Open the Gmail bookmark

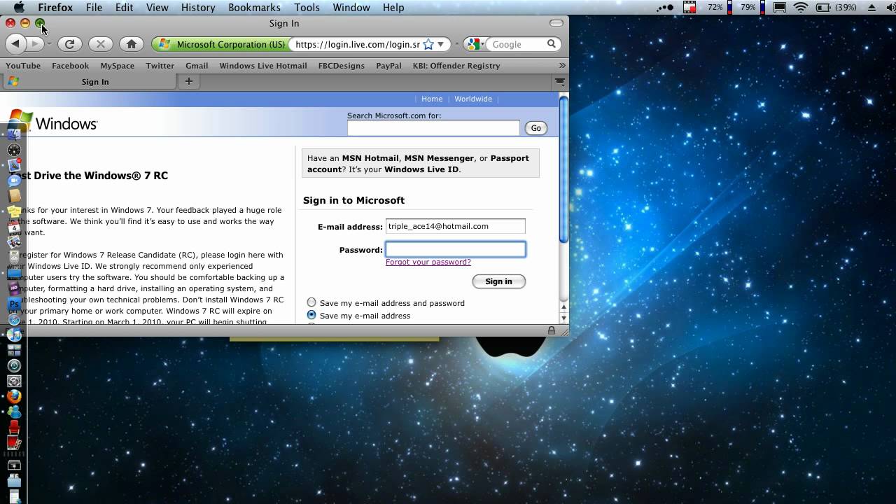(x=197, y=65)
